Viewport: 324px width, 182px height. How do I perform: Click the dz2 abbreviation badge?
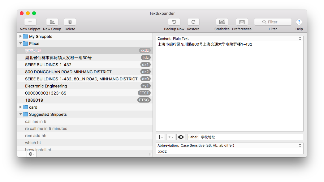(x=145, y=71)
